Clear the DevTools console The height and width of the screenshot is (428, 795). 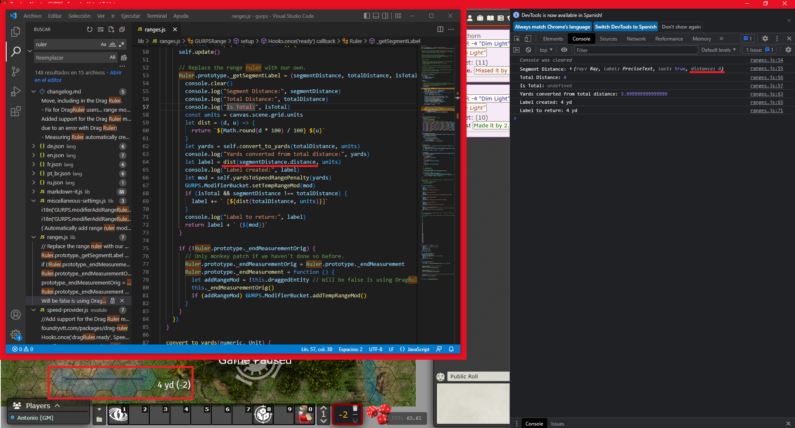tap(529, 50)
